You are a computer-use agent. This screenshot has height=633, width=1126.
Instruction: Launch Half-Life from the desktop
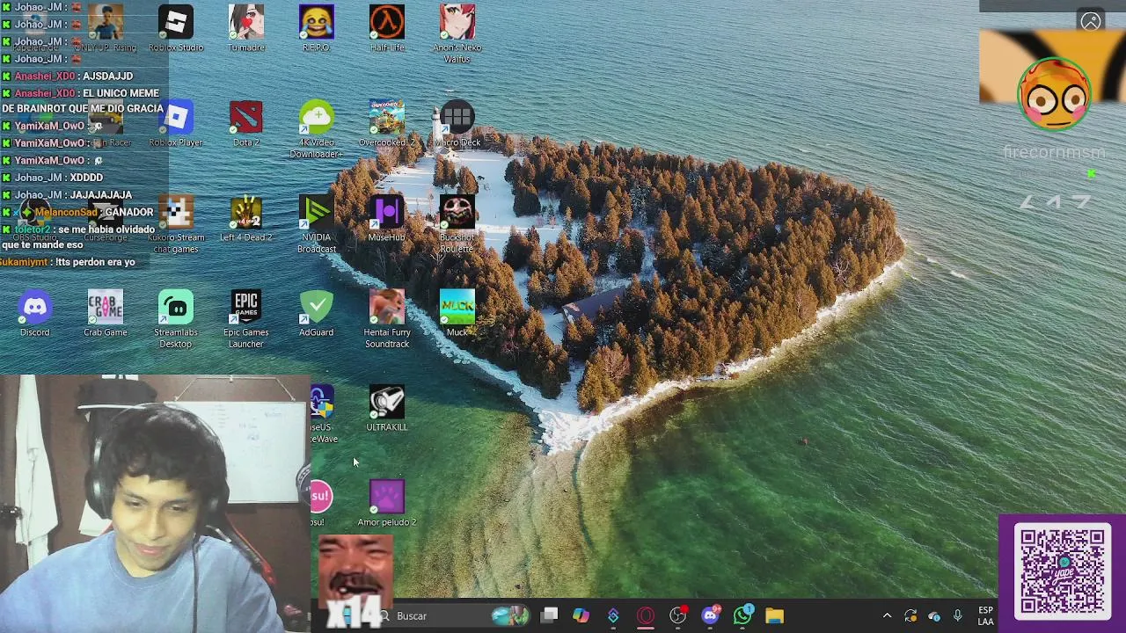387,28
